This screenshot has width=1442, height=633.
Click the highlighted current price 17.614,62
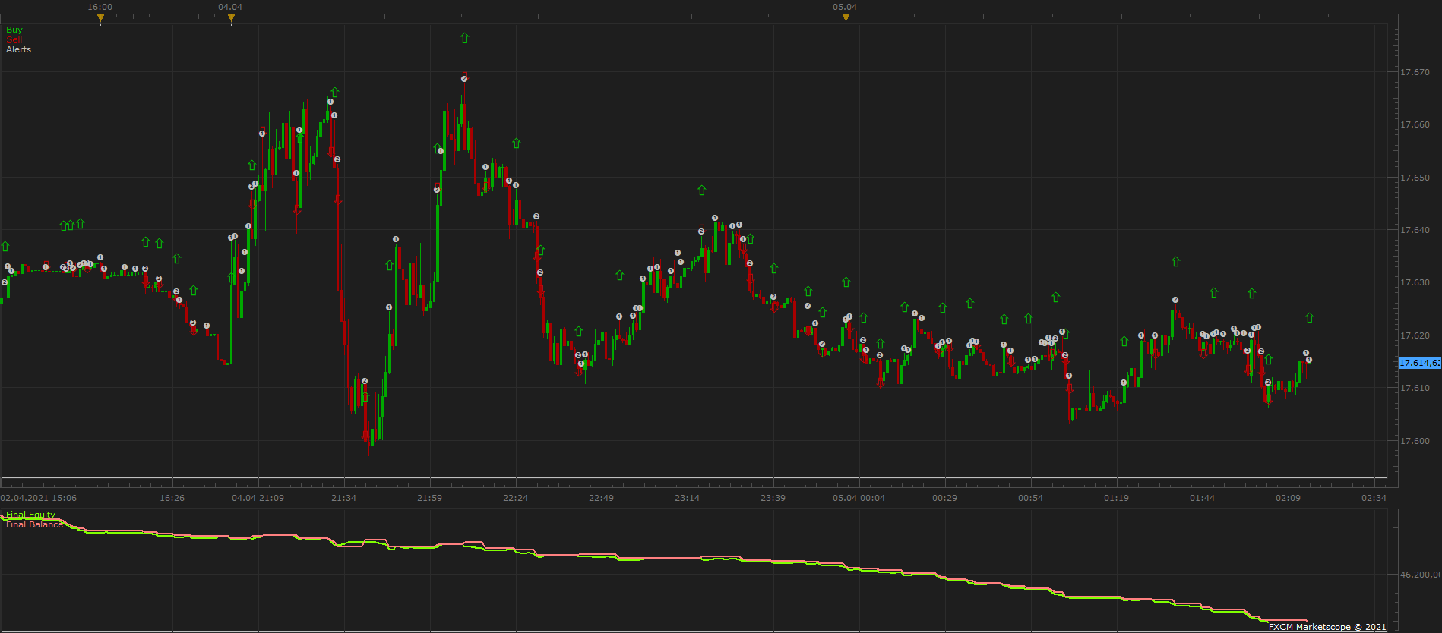tap(1419, 363)
